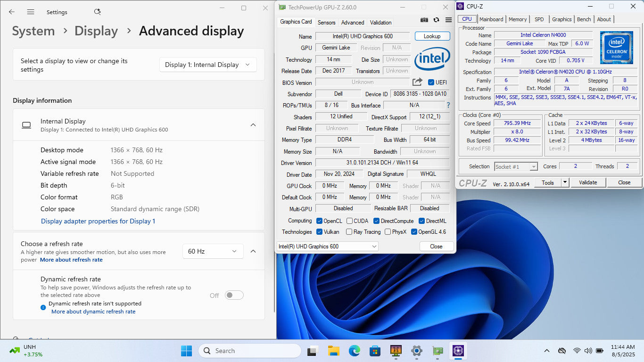
Task: Open the GPU selection dropdown in GPU-Z
Action: tap(327, 247)
